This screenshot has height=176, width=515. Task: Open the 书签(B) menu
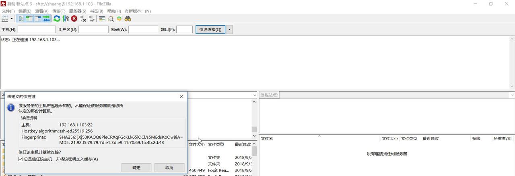pos(96,11)
